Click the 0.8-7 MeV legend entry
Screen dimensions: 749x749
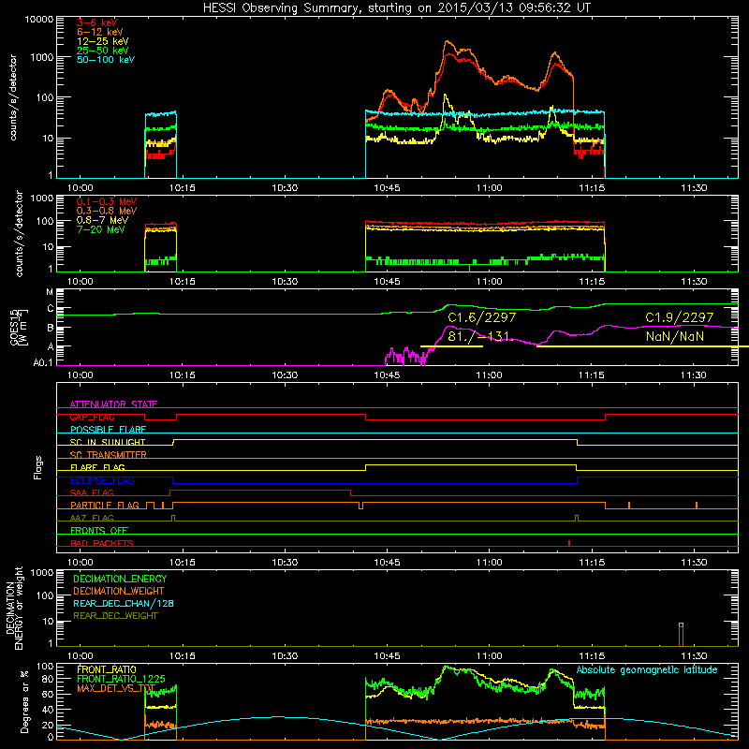[102, 220]
